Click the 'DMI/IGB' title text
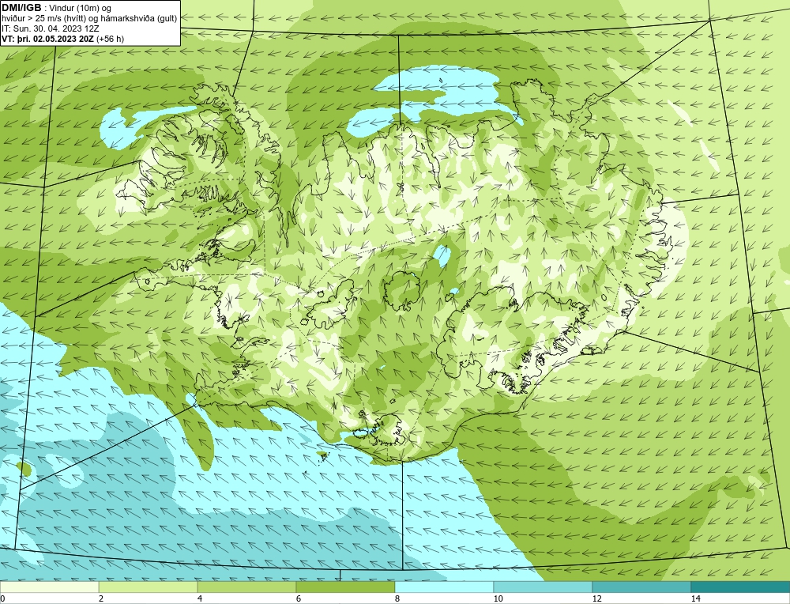The image size is (790, 604). (21, 8)
